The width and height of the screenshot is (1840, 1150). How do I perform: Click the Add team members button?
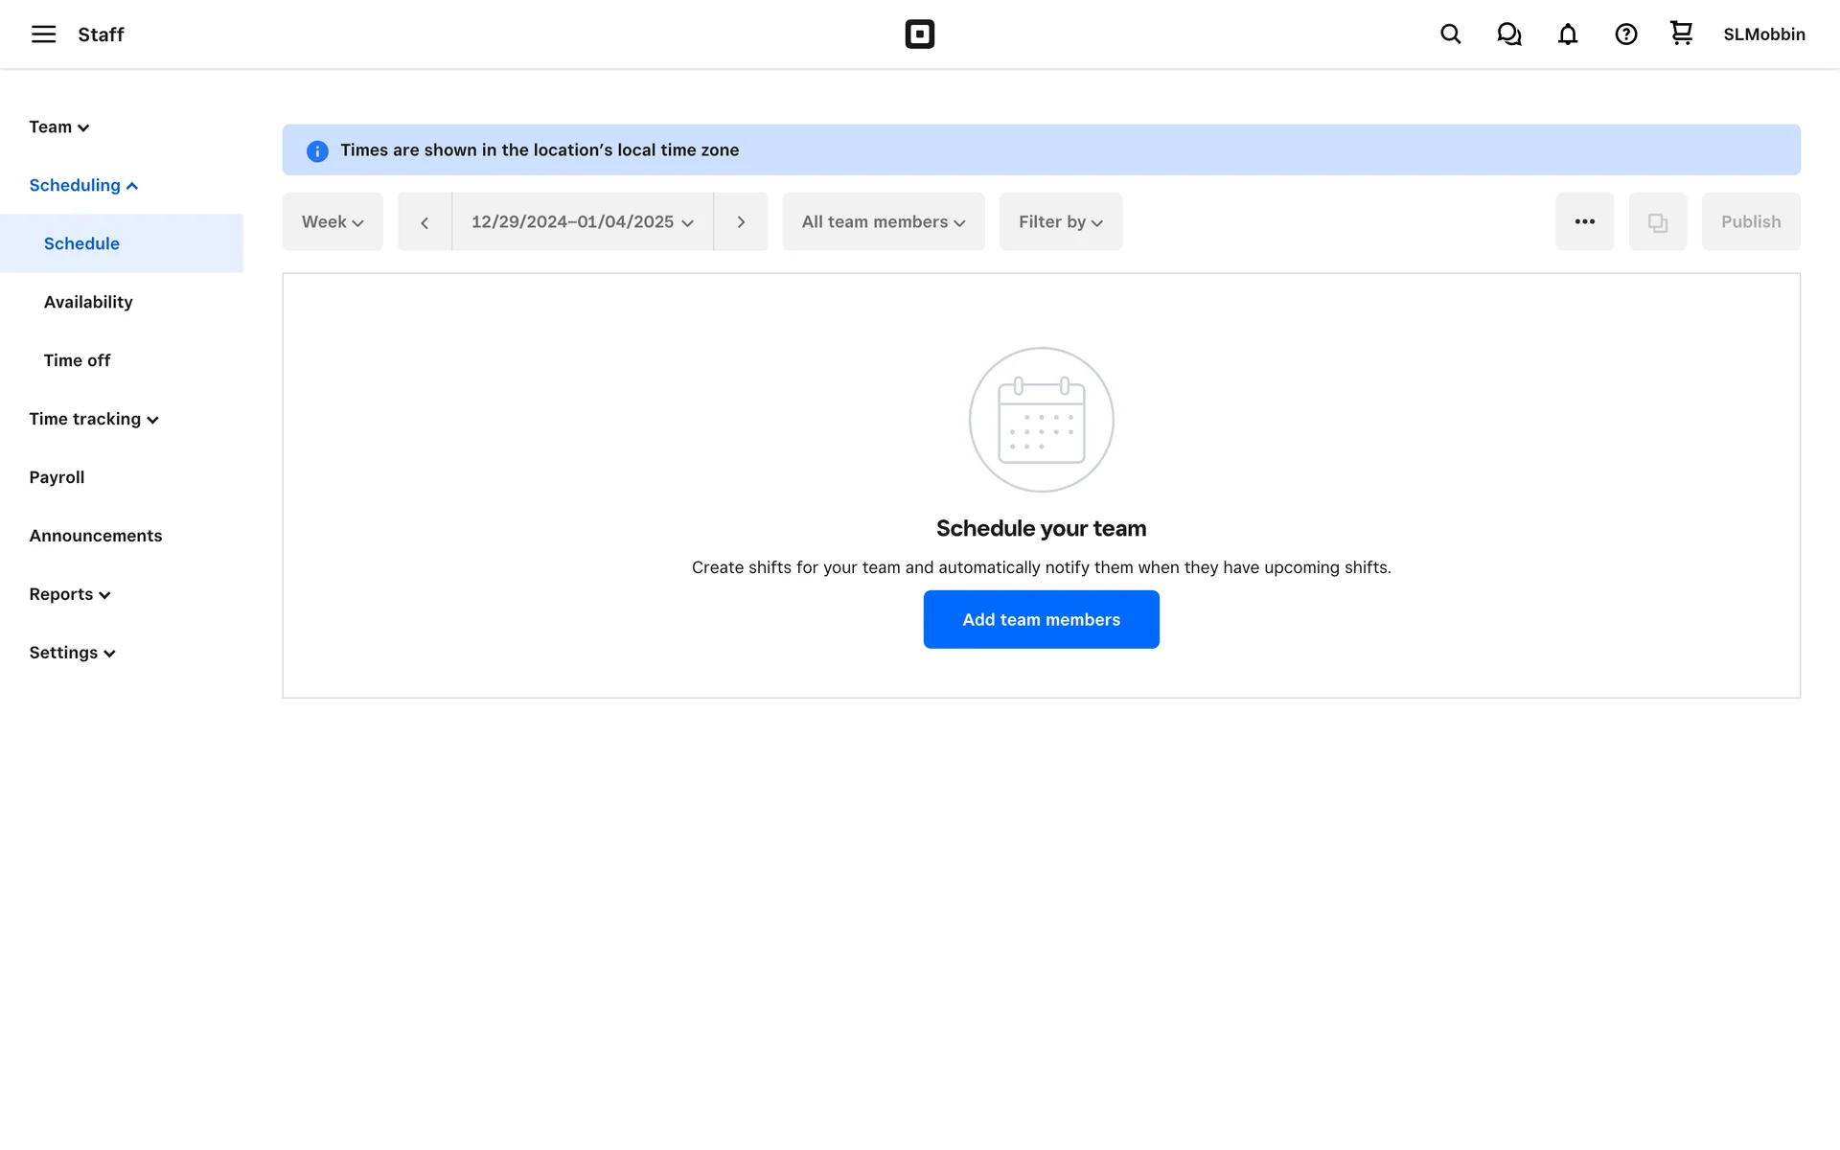pyautogui.click(x=1041, y=620)
